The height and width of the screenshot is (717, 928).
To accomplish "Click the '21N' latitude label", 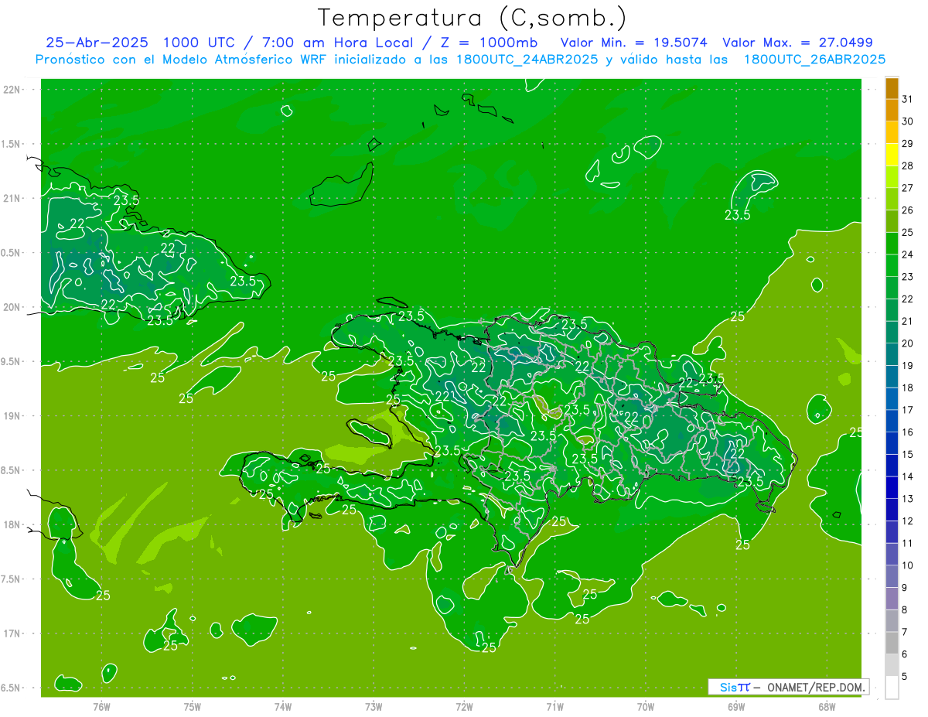I will [x=12, y=198].
